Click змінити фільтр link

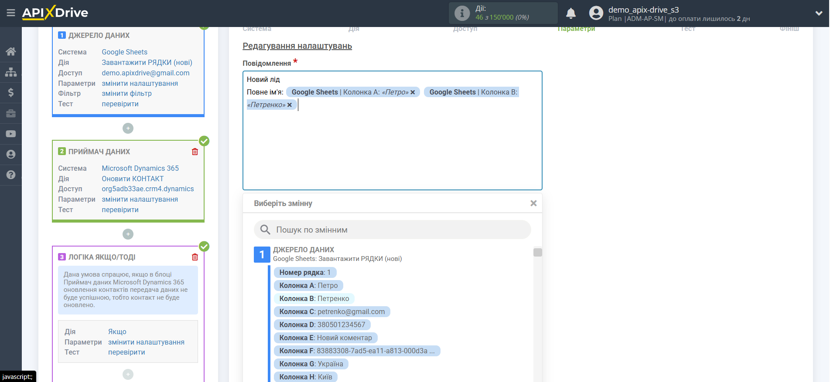126,93
